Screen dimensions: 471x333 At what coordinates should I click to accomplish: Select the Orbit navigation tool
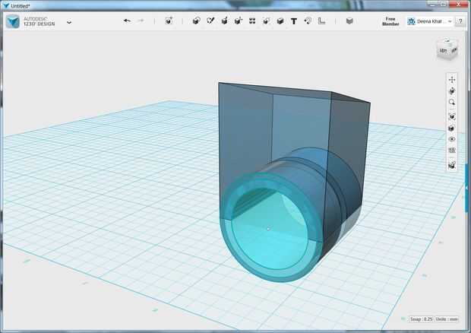452,91
